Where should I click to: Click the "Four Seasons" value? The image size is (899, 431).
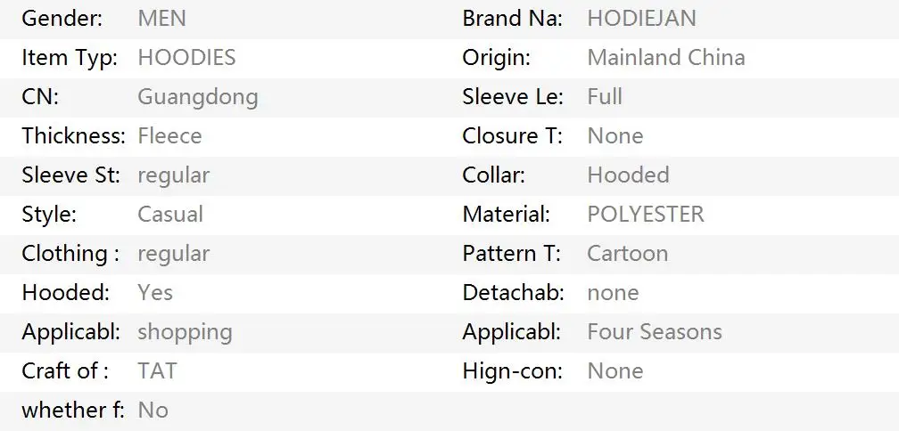click(654, 332)
